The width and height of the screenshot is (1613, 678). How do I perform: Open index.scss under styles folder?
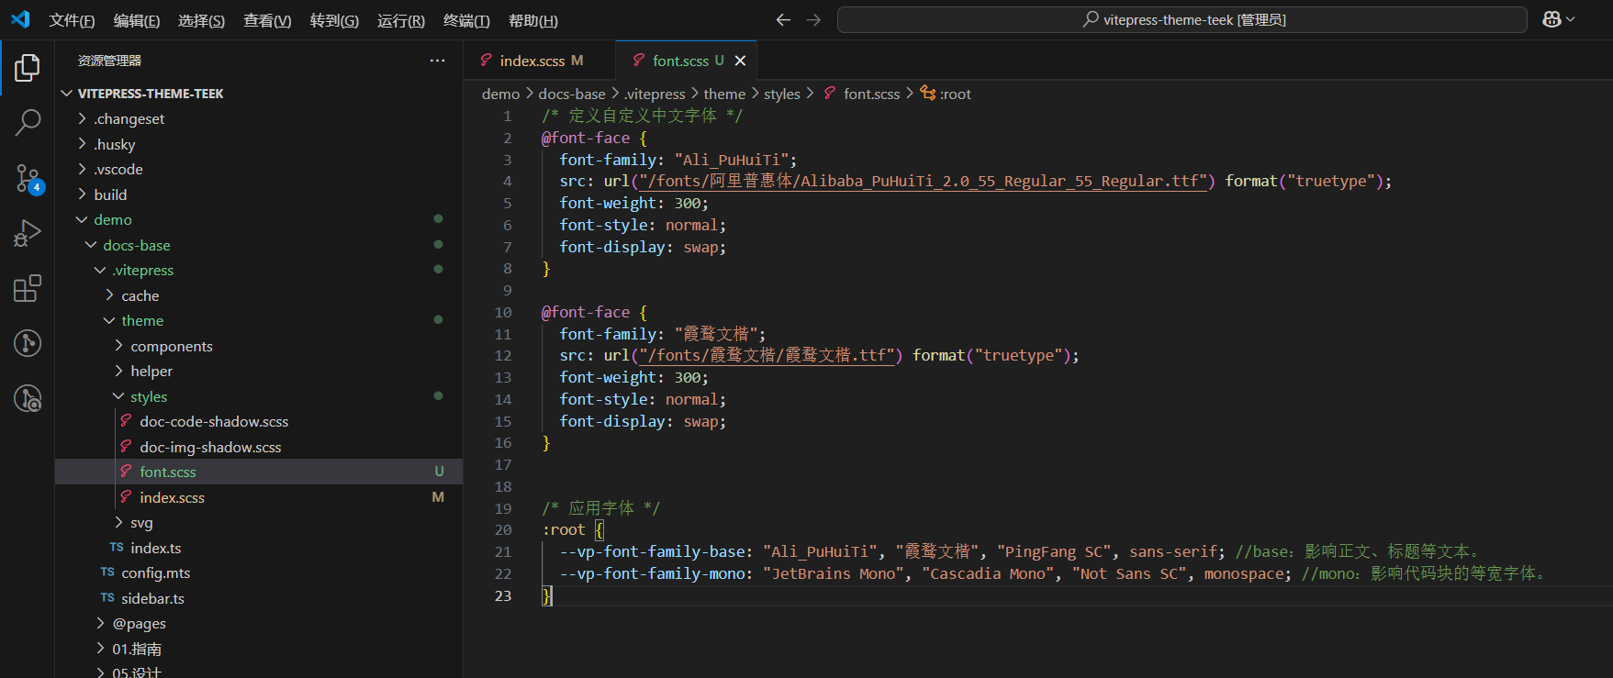coord(259,497)
